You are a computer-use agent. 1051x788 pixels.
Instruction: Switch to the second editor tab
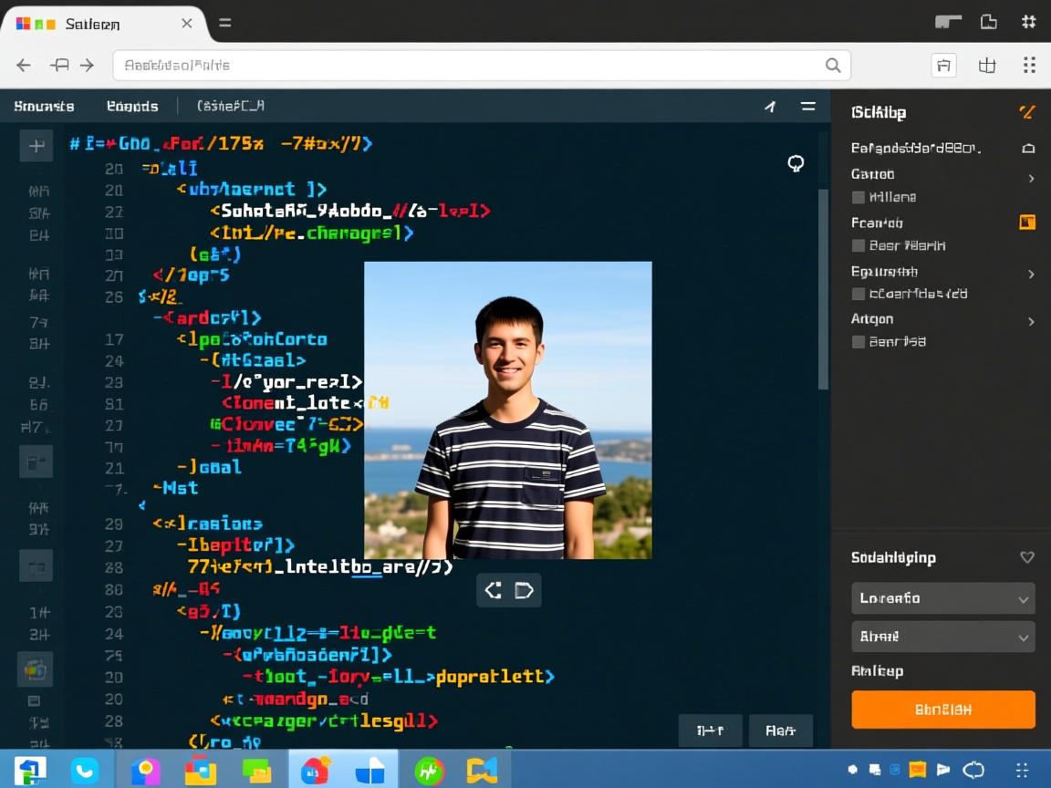click(x=132, y=106)
